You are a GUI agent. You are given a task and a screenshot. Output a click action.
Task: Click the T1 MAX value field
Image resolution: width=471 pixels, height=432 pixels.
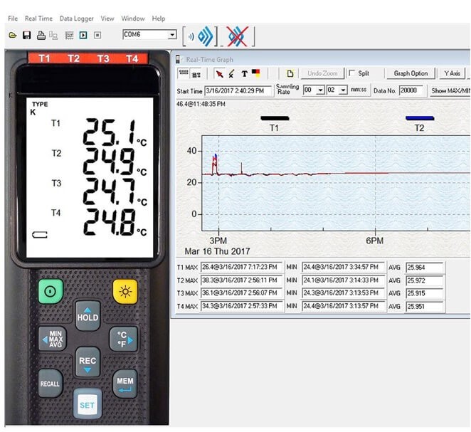coord(241,267)
